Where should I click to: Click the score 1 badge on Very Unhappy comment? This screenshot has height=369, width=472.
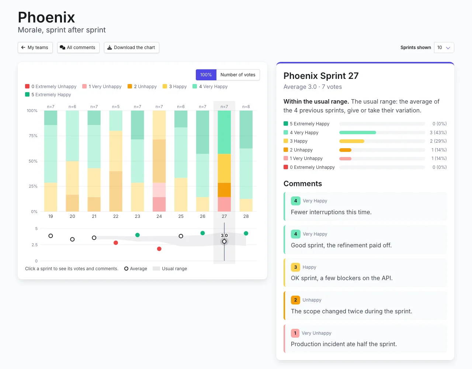tap(295, 333)
